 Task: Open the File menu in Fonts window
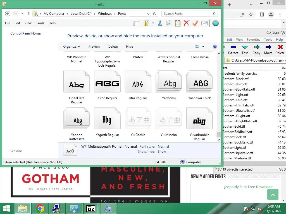coord(8,23)
